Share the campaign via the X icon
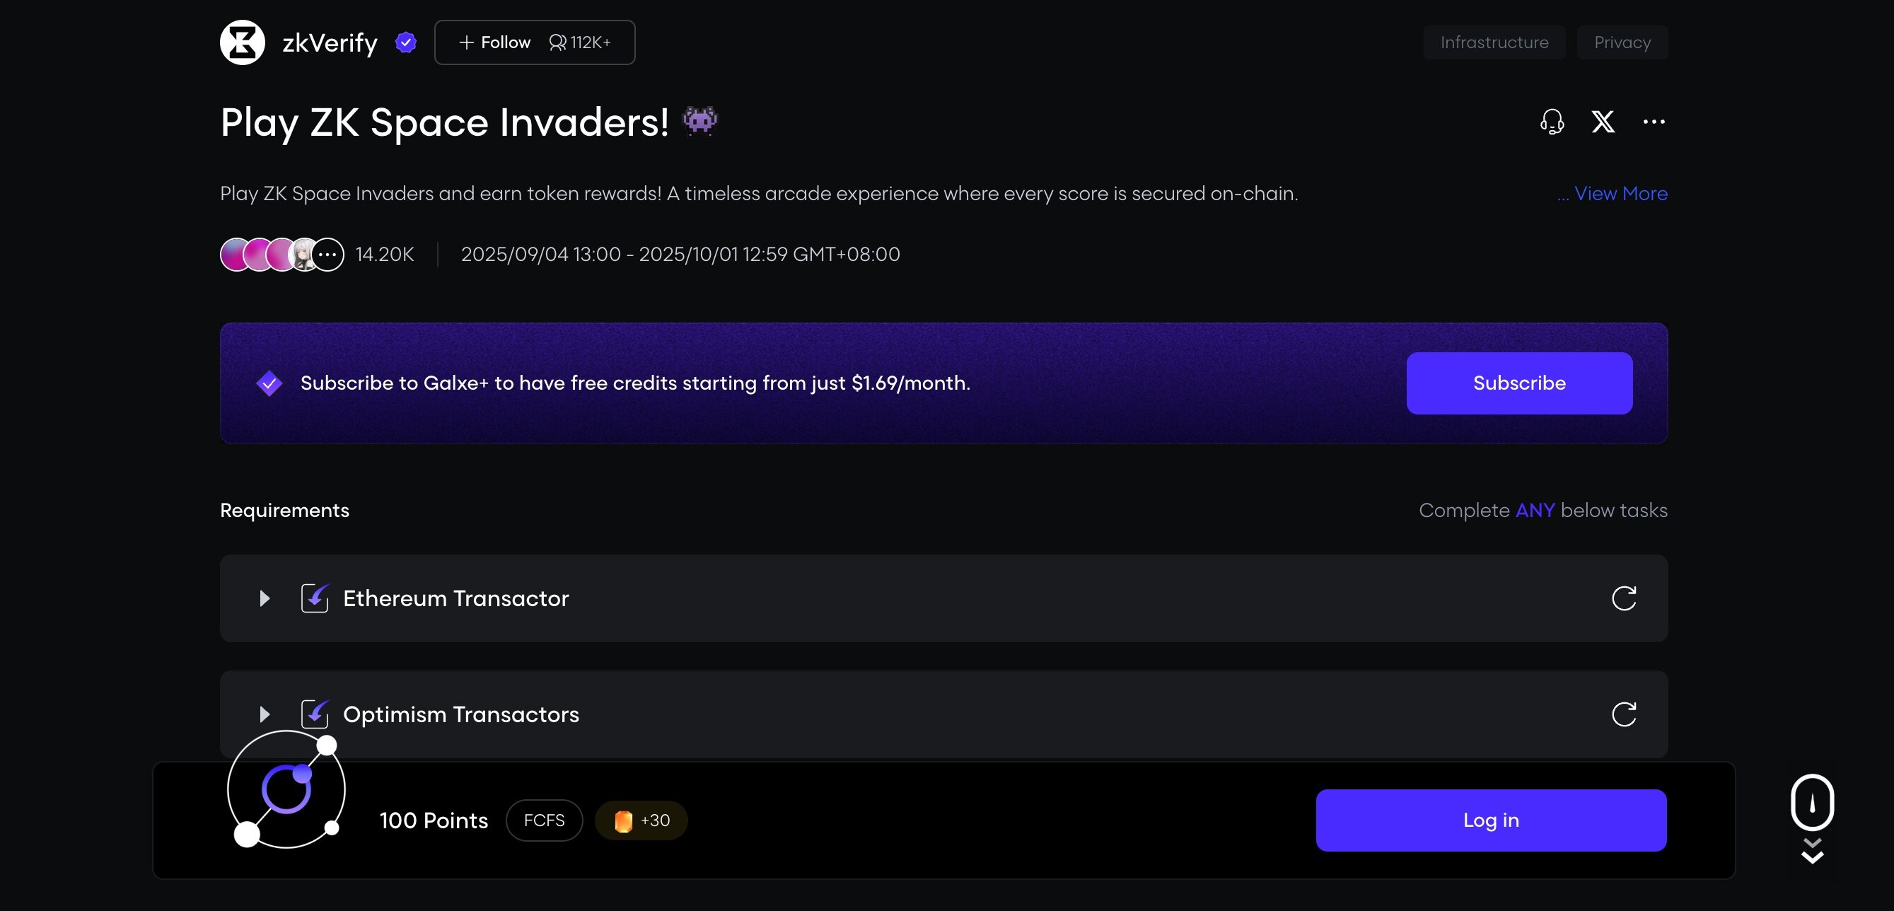The width and height of the screenshot is (1894, 911). tap(1603, 122)
